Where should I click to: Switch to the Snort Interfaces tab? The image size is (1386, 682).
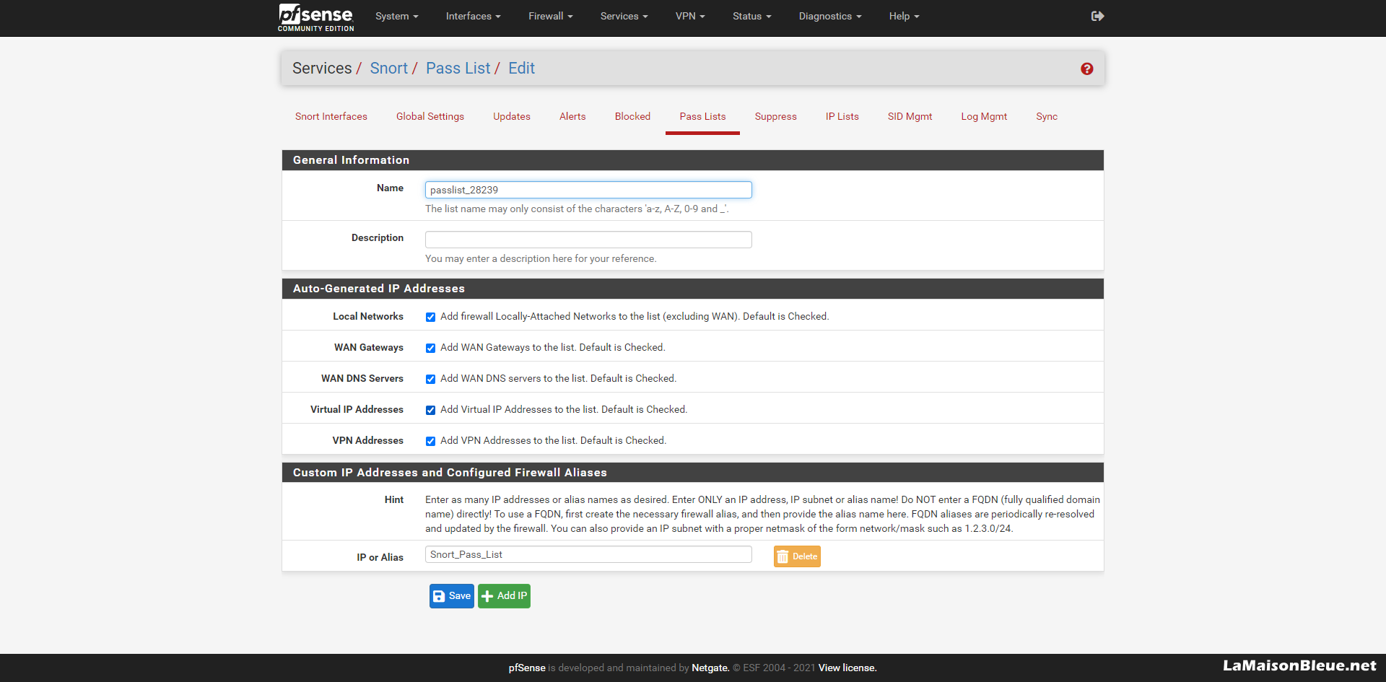click(x=331, y=116)
